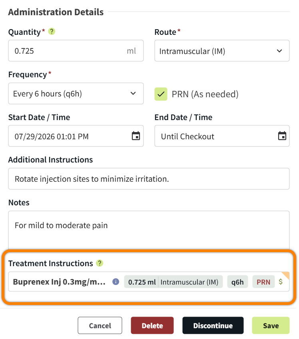Click the Discontinue button
Screen dimensions: 299x339
tap(213, 325)
